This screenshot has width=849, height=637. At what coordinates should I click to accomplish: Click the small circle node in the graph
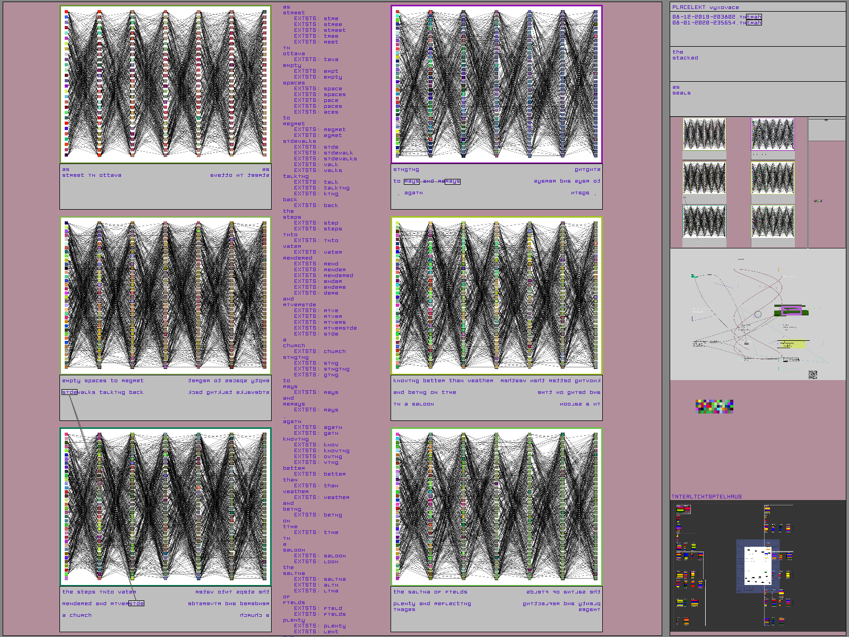tap(758, 314)
